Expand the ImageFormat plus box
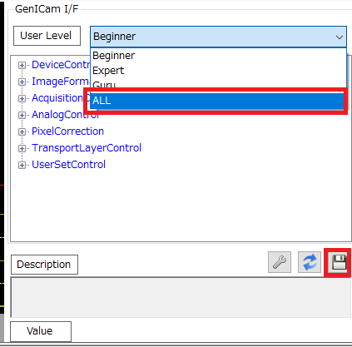Image resolution: width=352 pixels, height=347 pixels. coord(22,82)
